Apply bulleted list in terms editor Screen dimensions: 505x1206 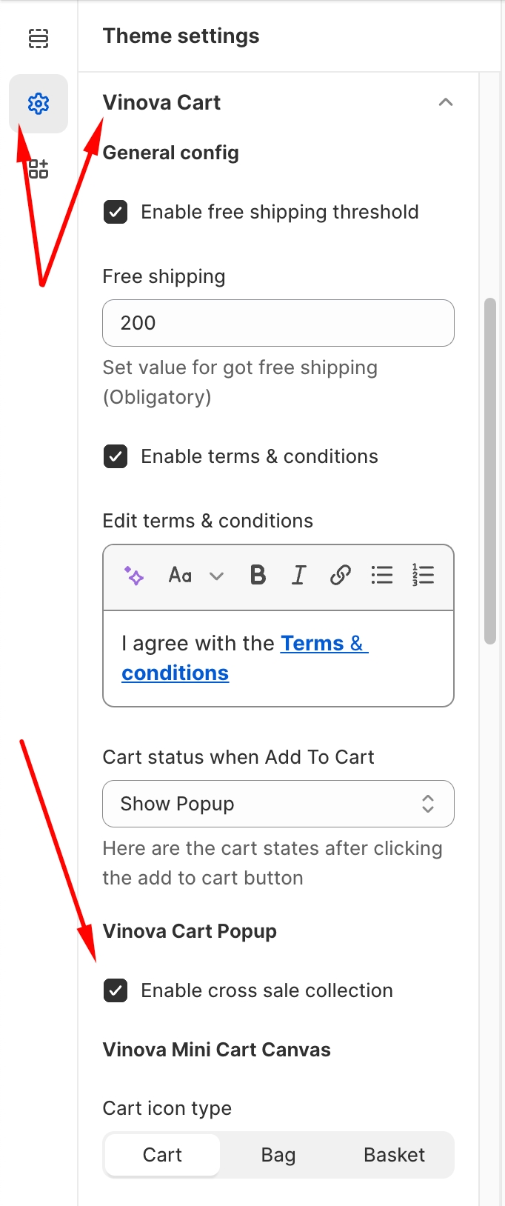click(382, 575)
